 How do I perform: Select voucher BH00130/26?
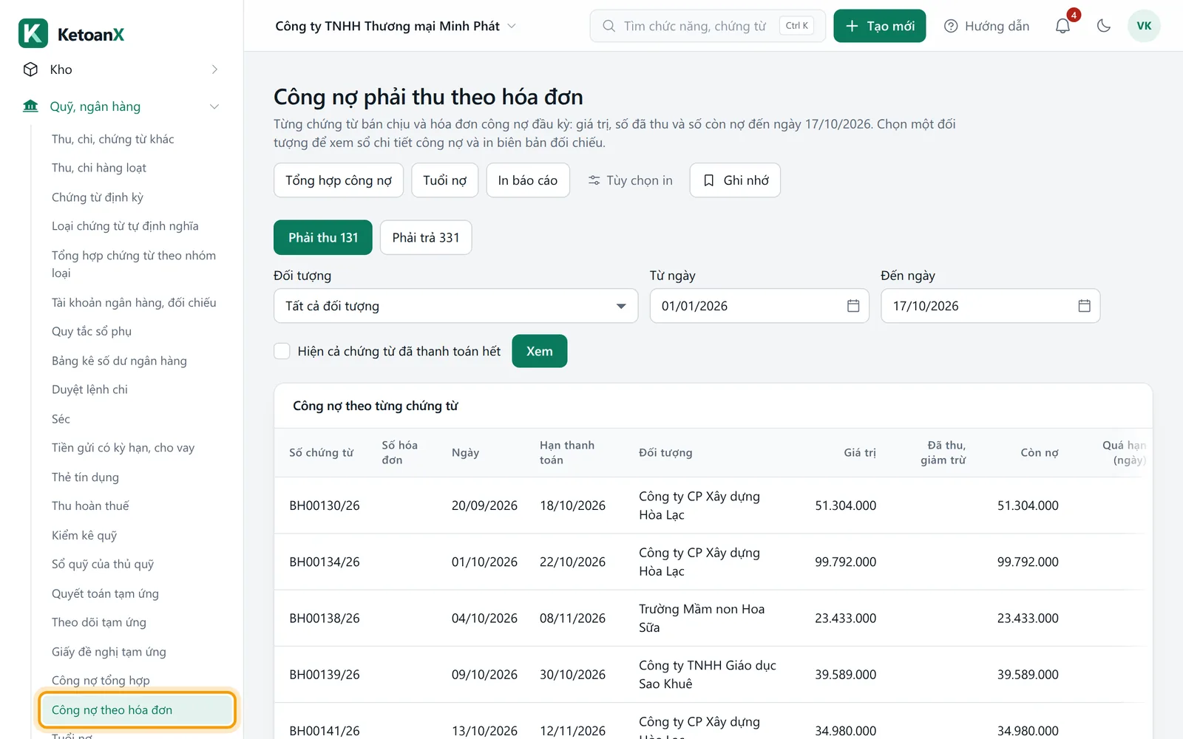325,505
